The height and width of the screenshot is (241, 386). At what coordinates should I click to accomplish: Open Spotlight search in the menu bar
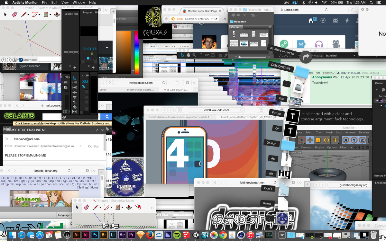pyautogui.click(x=371, y=3)
